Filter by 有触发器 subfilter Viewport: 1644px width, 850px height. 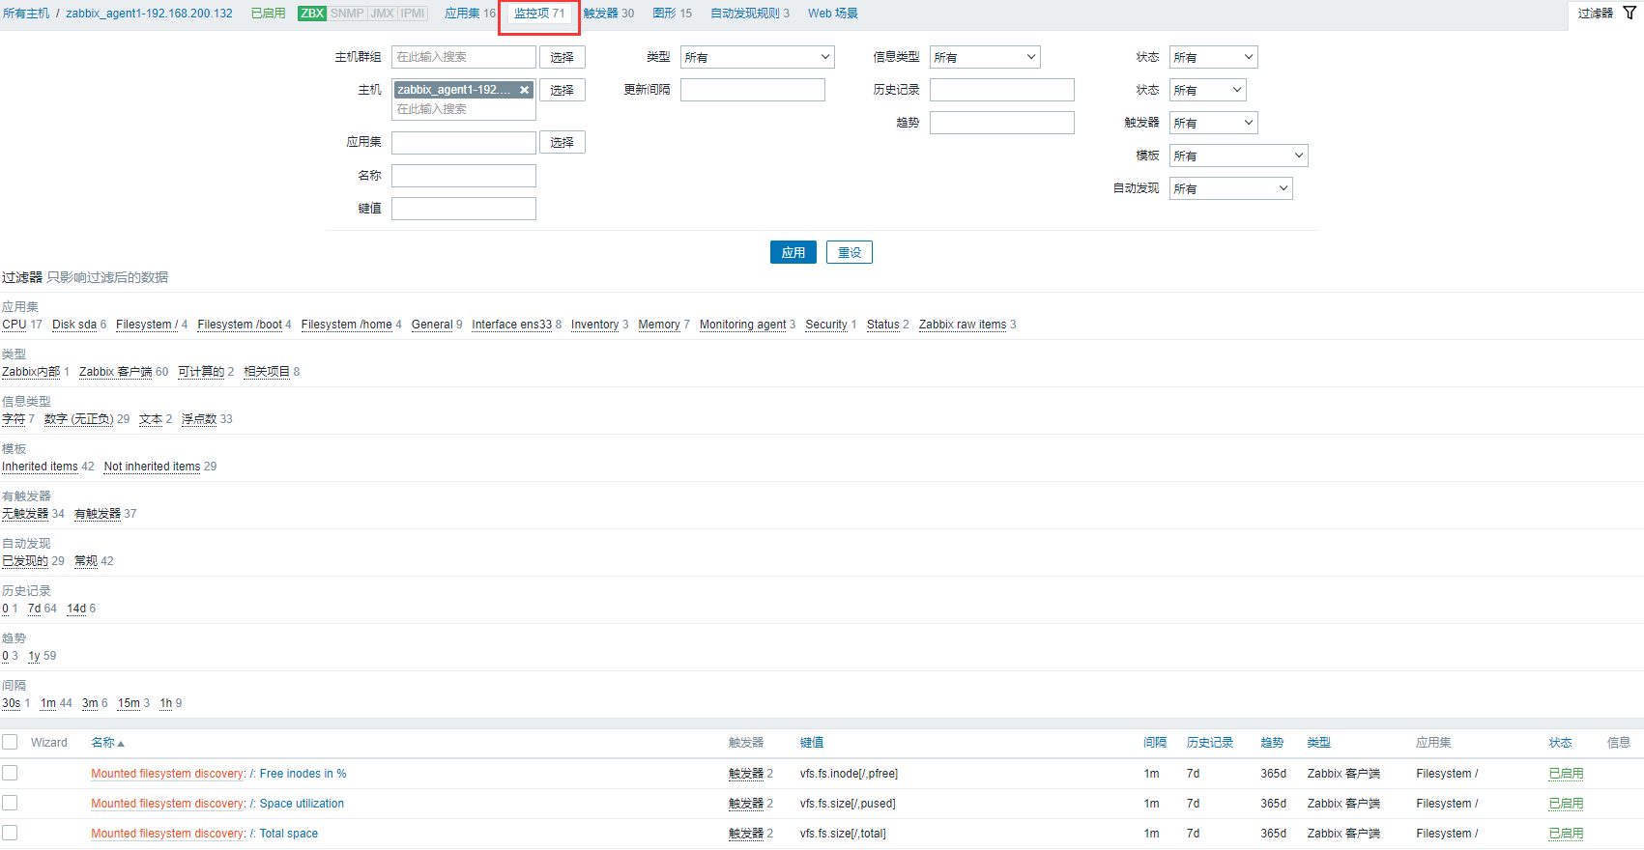98,514
